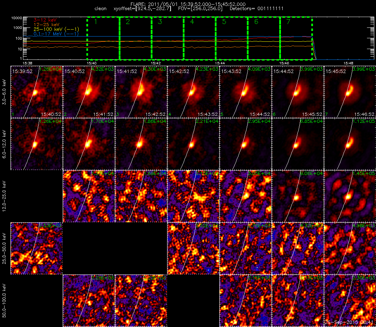Screen dimensions: 376x327
Task: Select interval 2 in the light curve
Action: click(135, 38)
